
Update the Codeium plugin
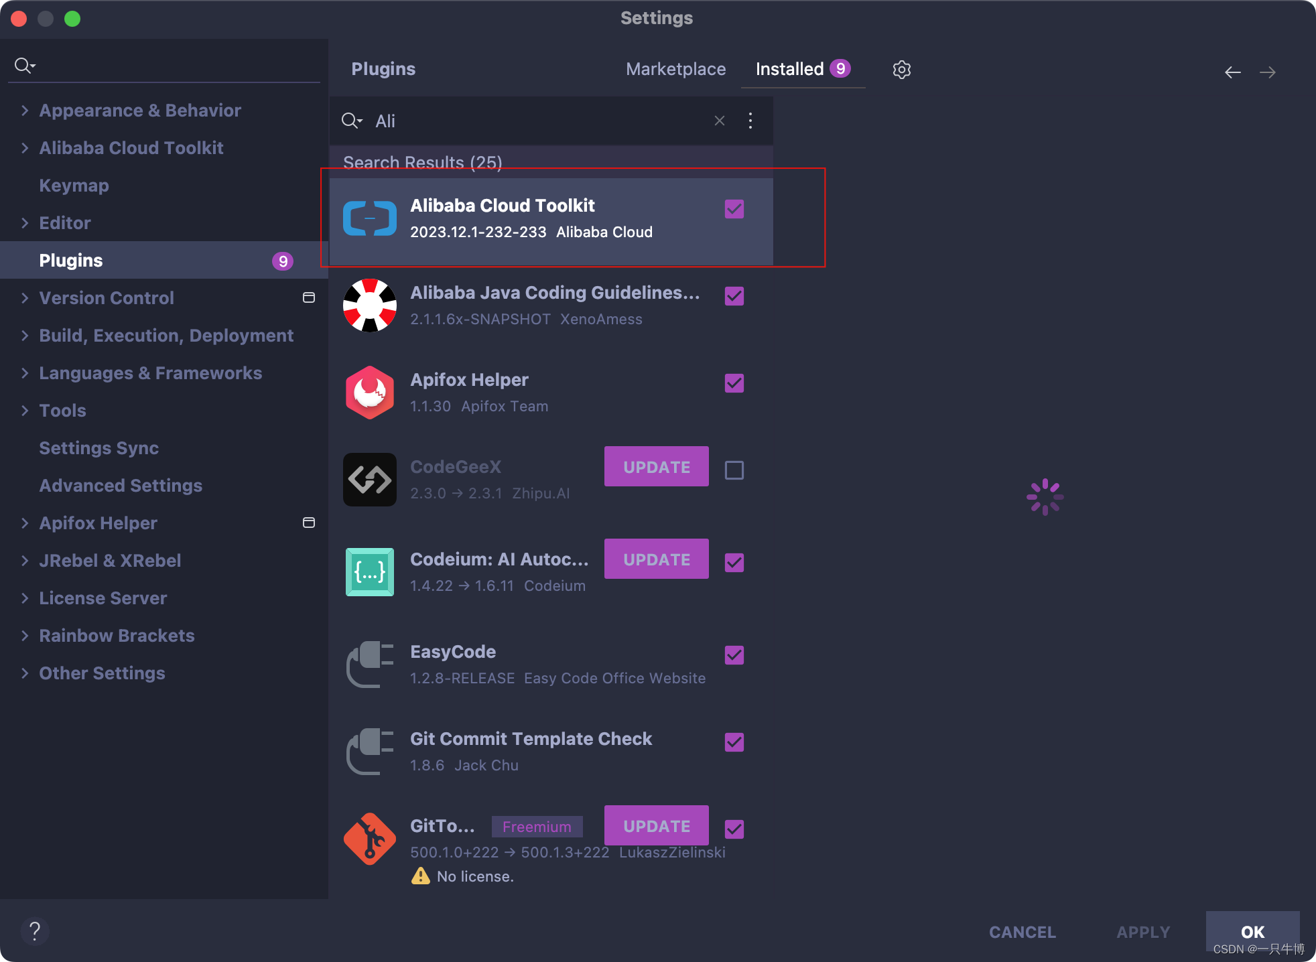pyautogui.click(x=656, y=559)
